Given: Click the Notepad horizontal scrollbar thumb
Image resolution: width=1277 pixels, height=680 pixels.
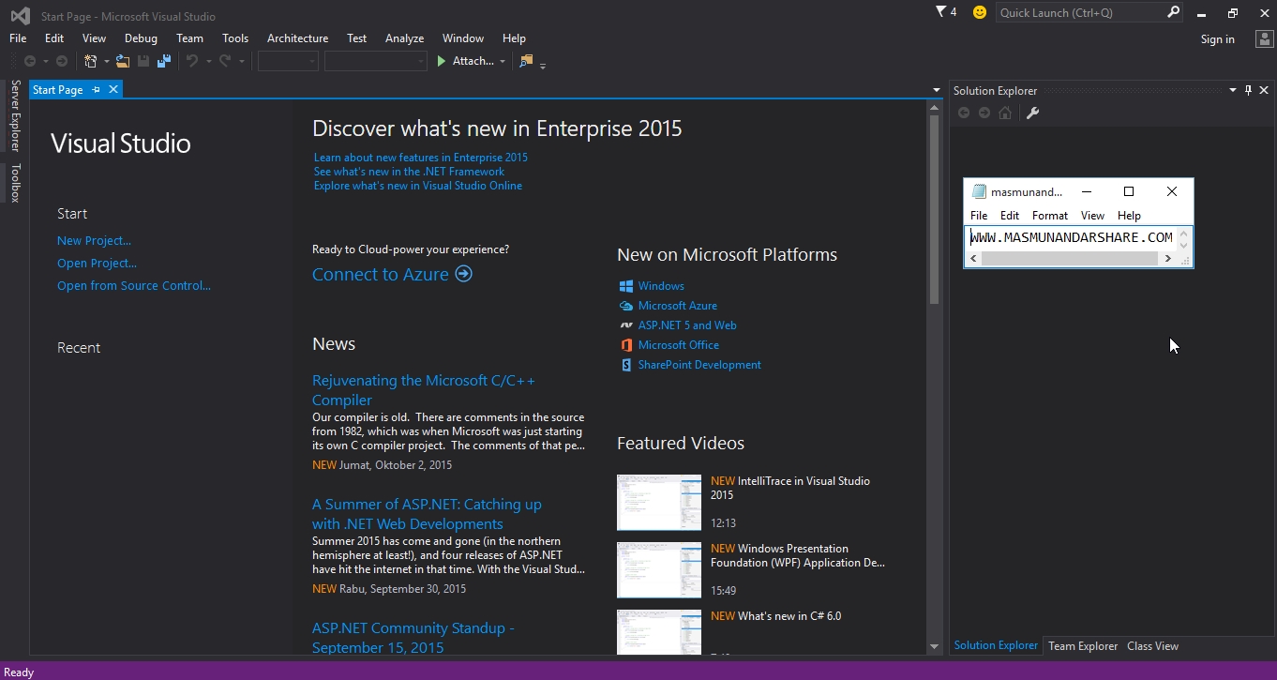Looking at the screenshot, I should pos(1069,259).
